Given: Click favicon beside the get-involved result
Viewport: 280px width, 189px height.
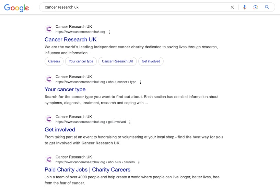Looking at the screenshot, I should pyautogui.click(x=49, y=119).
